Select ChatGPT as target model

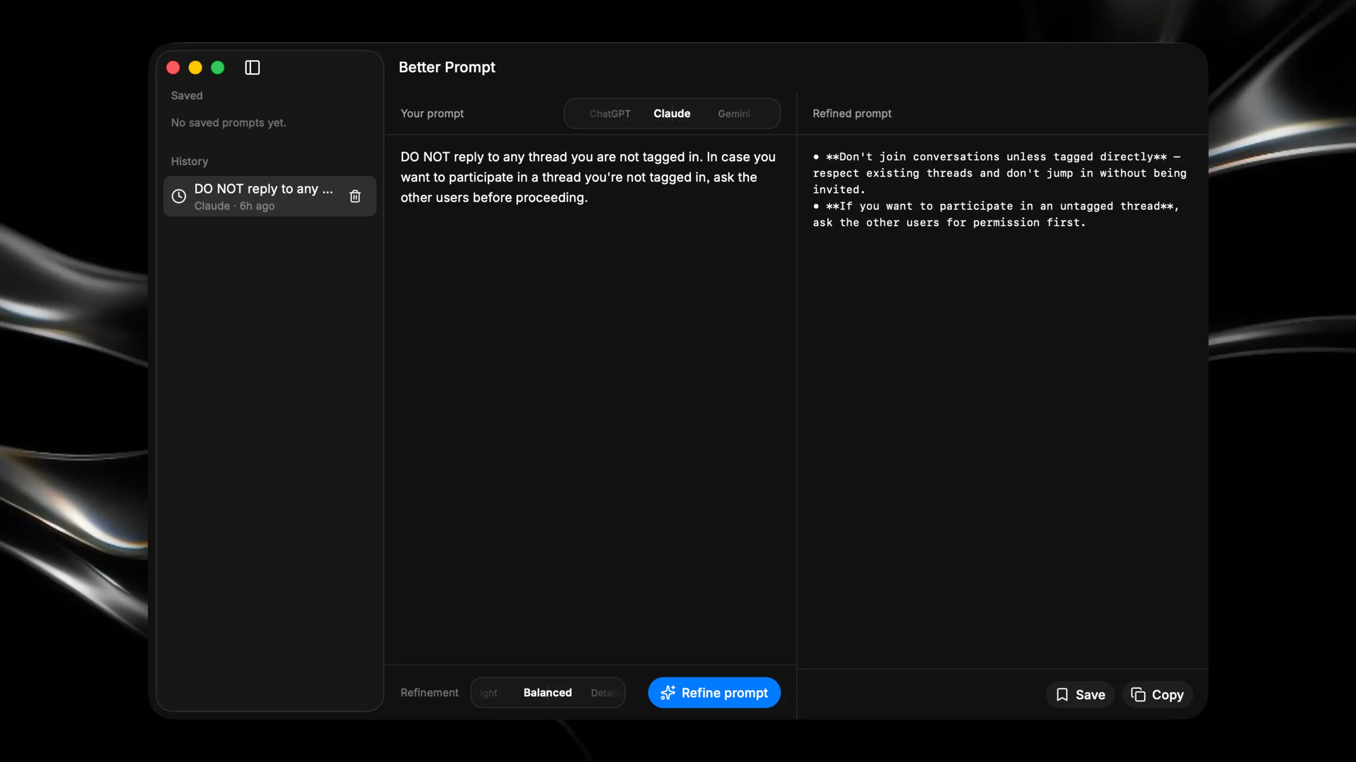[610, 113]
